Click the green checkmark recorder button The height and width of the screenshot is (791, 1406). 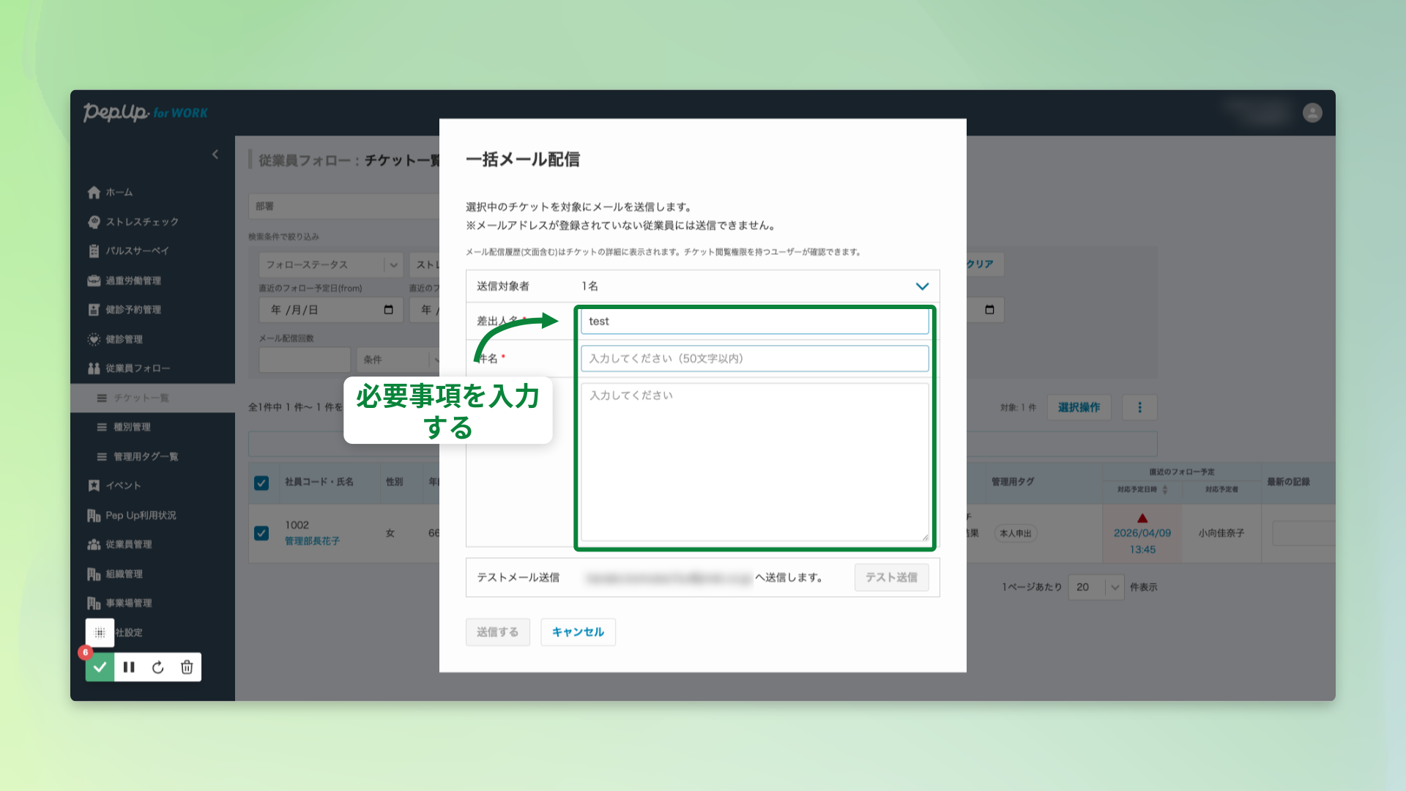100,667
